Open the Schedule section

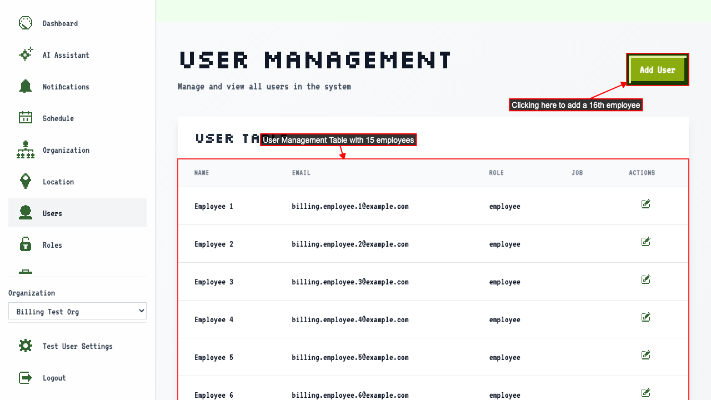pyautogui.click(x=77, y=118)
